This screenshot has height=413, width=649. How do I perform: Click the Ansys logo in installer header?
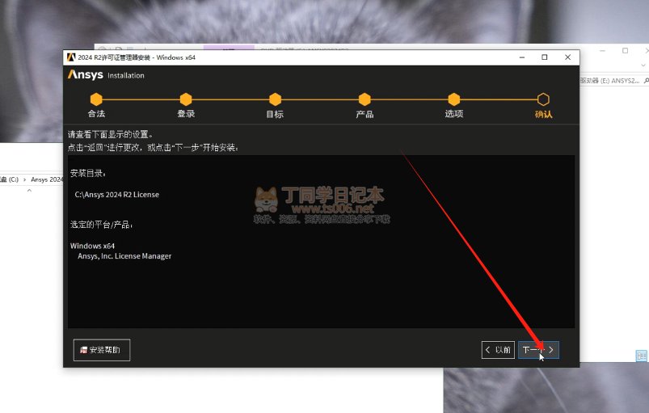point(85,75)
